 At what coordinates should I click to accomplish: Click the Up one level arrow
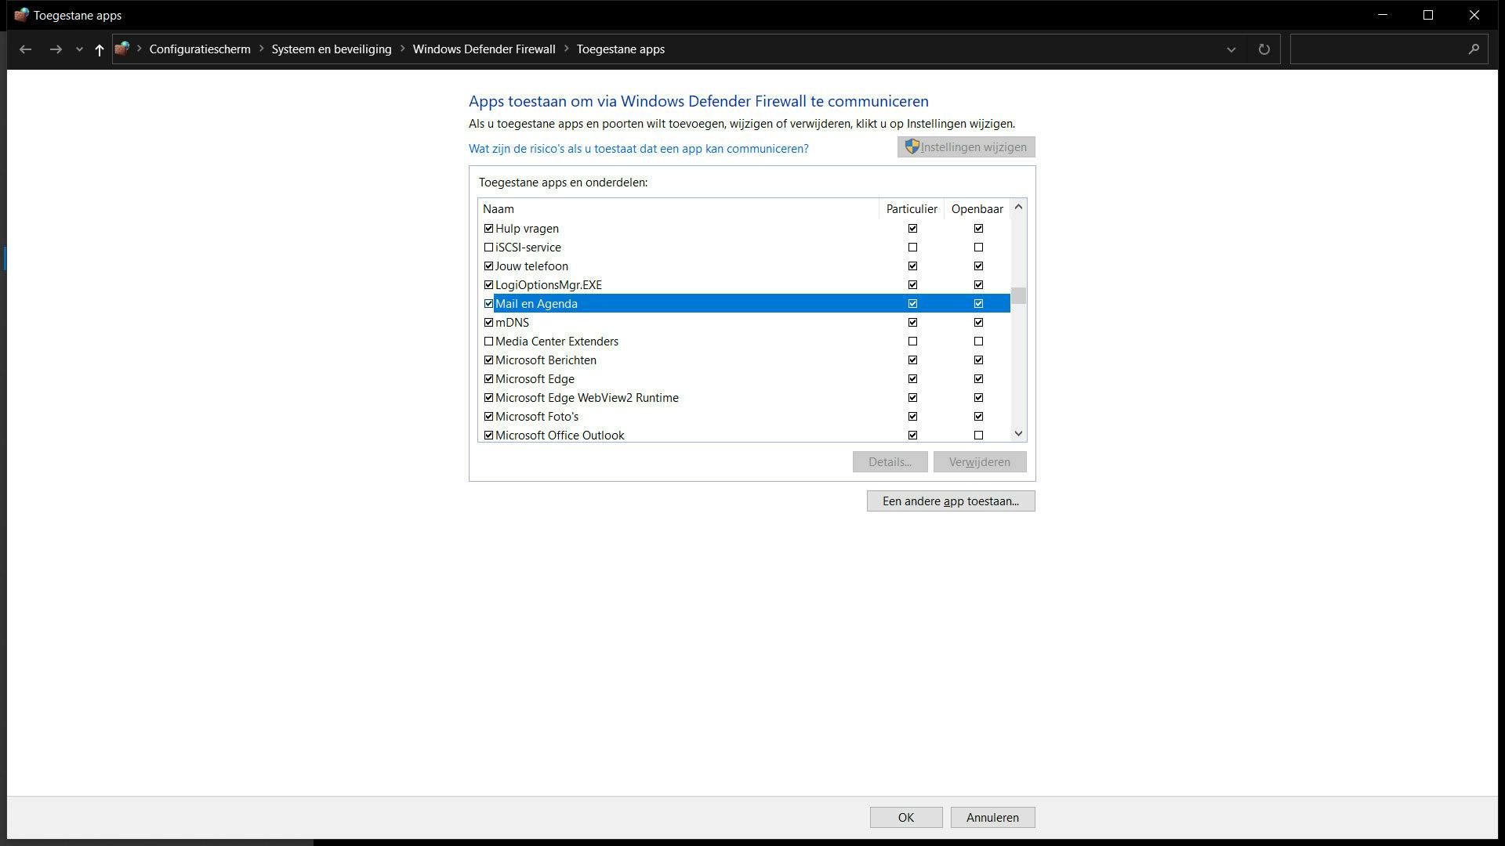(x=99, y=49)
